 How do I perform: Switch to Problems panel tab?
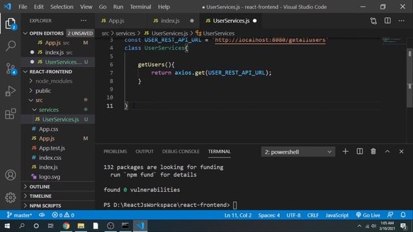[115, 151]
